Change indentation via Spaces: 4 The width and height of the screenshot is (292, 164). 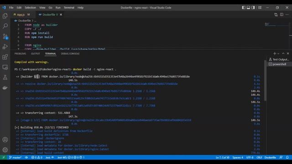pos(238,157)
